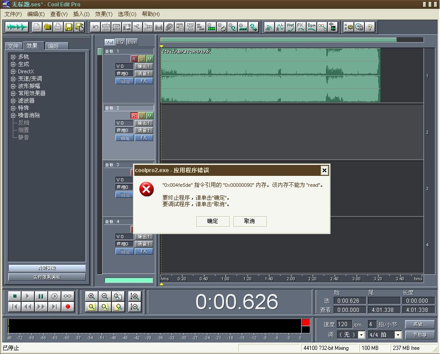Start recording with red record button
Viewport: 440px width, 354px height.
click(68, 307)
